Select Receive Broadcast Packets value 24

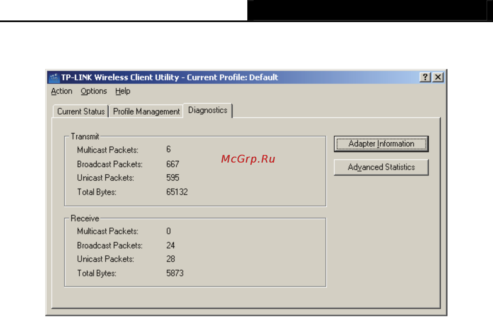tap(170, 245)
